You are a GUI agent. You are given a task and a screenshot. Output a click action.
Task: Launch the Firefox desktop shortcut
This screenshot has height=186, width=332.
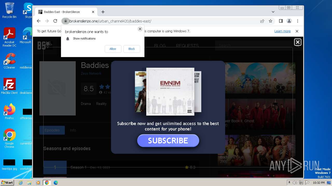pos(9,111)
